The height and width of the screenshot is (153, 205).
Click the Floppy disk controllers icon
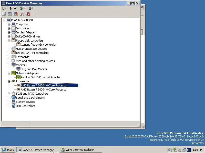[14, 40]
